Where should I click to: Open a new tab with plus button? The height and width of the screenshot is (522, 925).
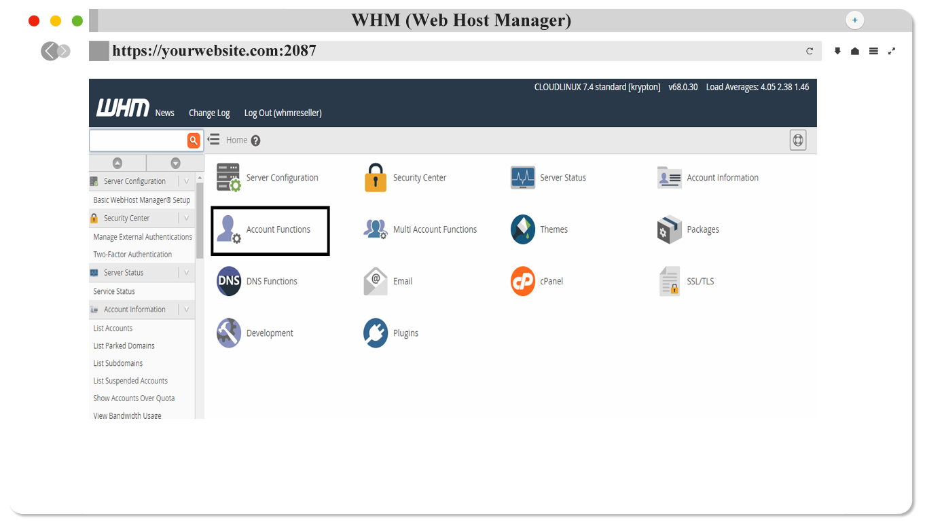point(854,20)
